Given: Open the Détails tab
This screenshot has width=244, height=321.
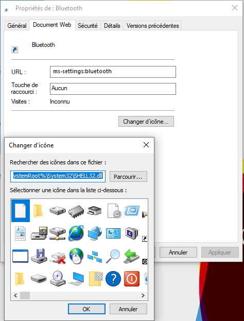Looking at the screenshot, I should [112, 26].
